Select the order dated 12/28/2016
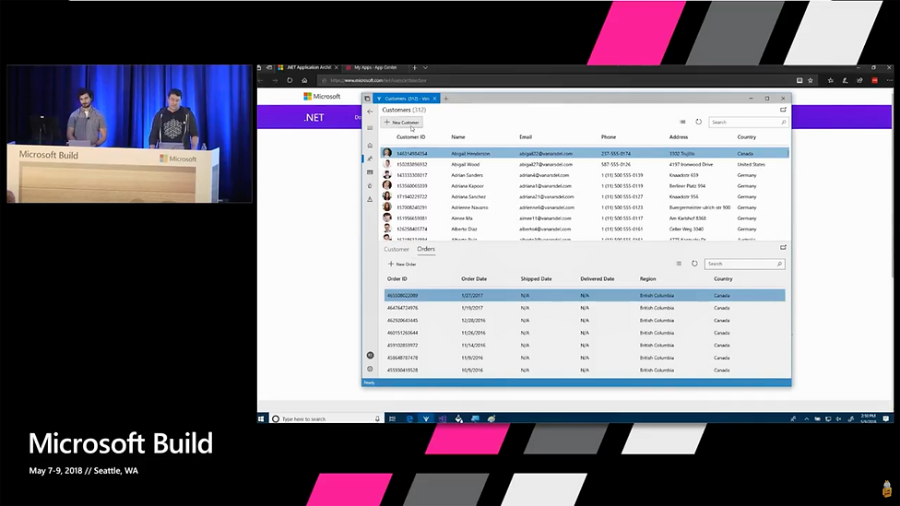 (x=585, y=320)
